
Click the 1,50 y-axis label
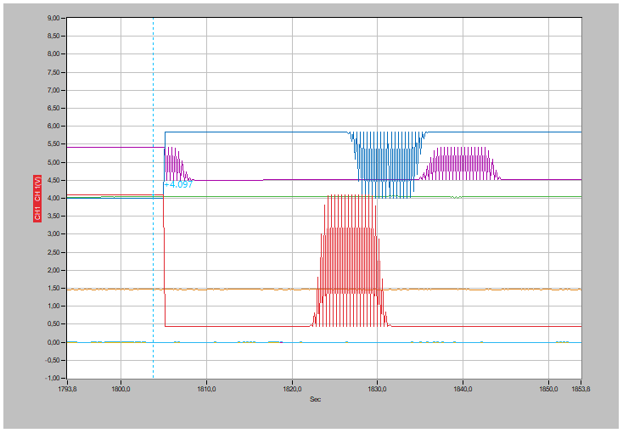tap(53, 289)
